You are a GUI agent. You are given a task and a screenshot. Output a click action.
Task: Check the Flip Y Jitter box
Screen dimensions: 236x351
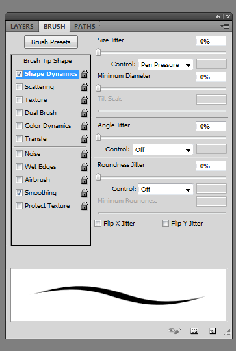165,224
